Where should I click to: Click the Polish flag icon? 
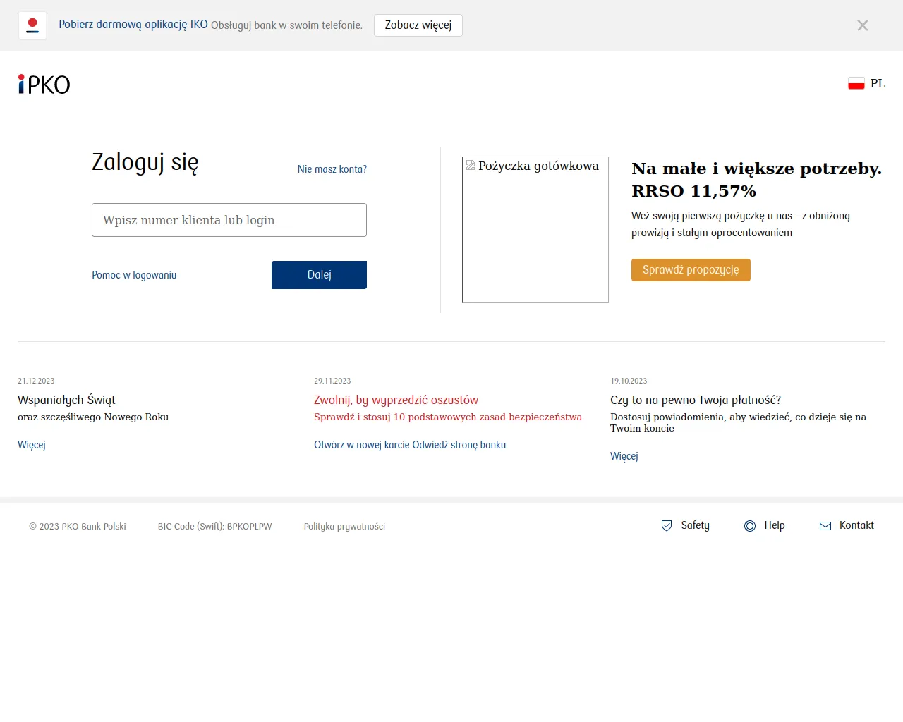coord(856,83)
